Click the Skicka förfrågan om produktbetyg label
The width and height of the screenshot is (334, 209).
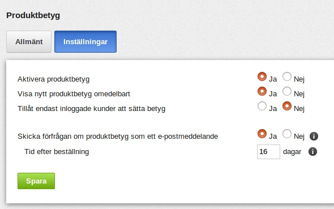(x=118, y=137)
